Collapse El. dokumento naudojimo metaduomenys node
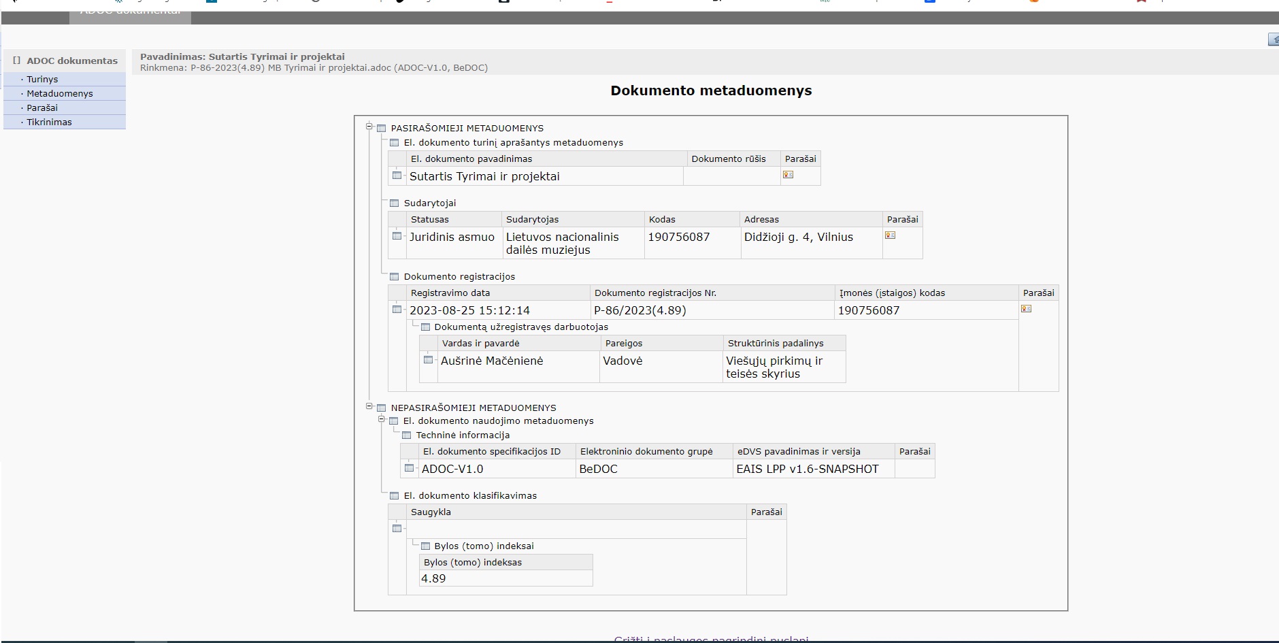Viewport: 1279px width, 643px height. point(382,419)
